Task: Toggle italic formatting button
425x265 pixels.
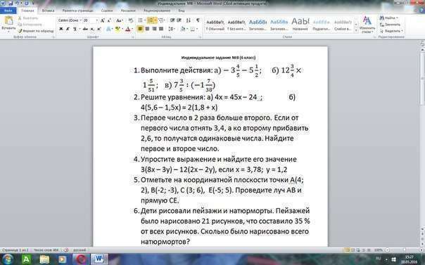Action: [x=68, y=29]
